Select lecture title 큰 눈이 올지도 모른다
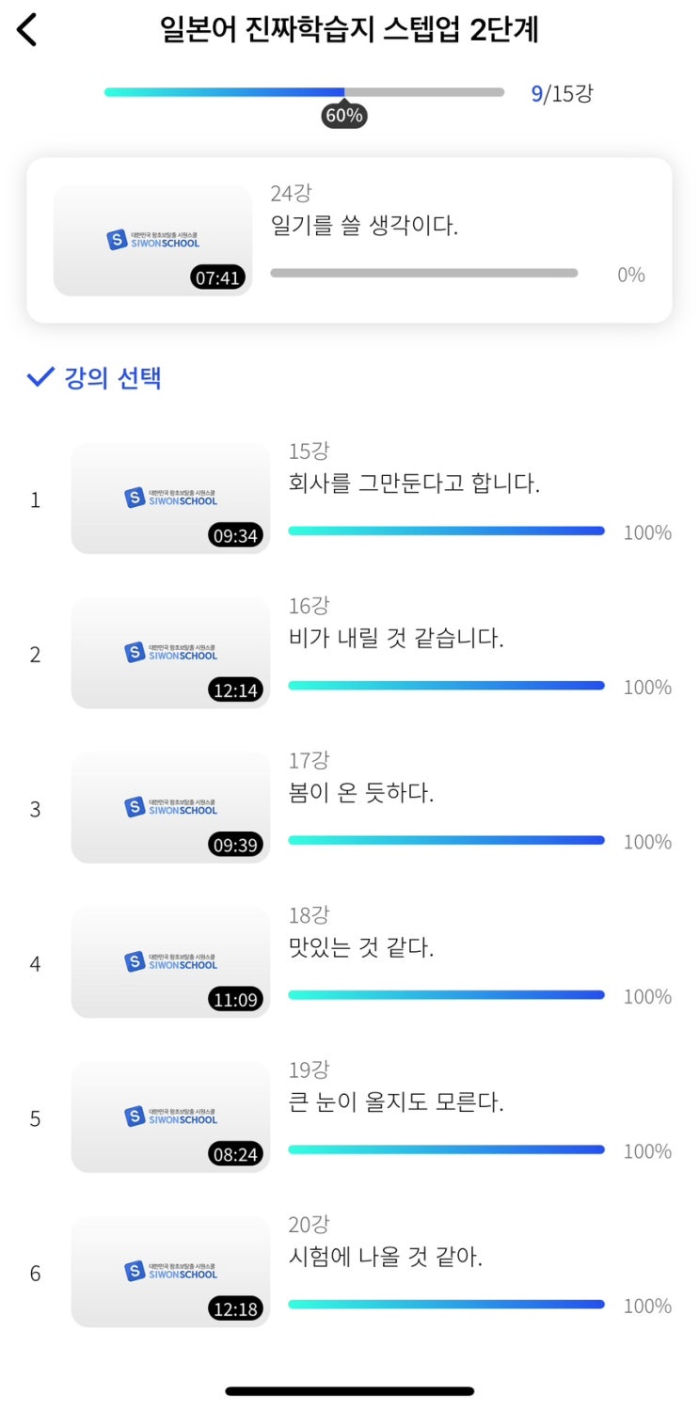699x1410 pixels. tap(396, 1102)
